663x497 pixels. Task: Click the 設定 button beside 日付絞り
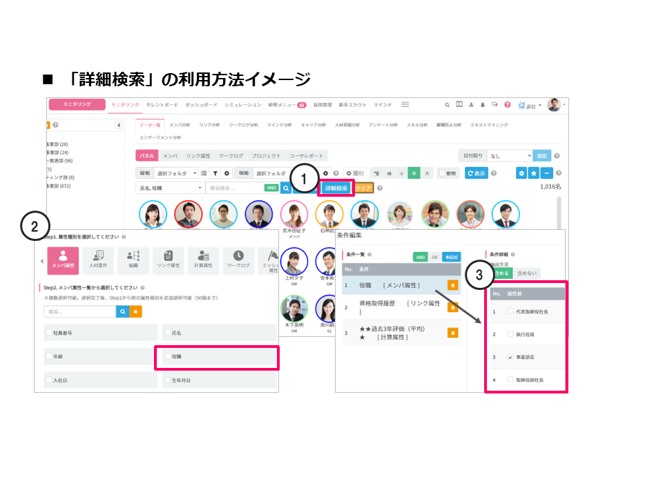541,156
